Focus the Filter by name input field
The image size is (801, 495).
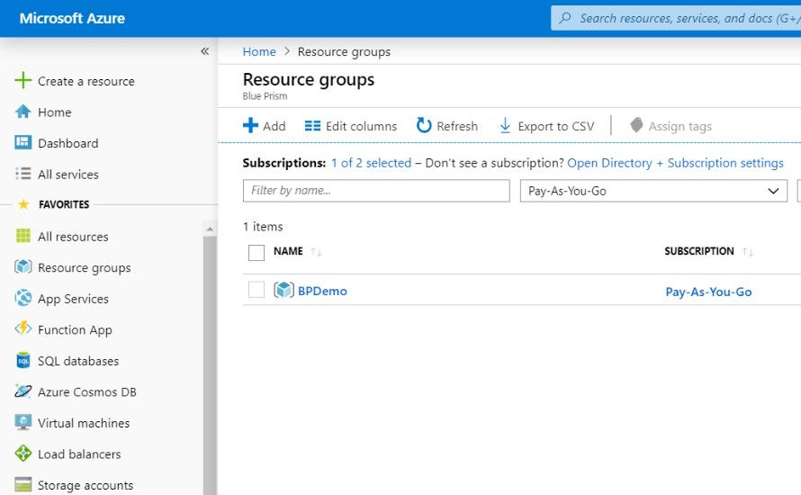click(x=376, y=191)
